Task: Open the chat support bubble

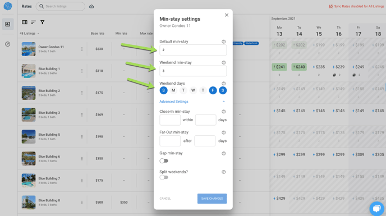Action: point(377,209)
